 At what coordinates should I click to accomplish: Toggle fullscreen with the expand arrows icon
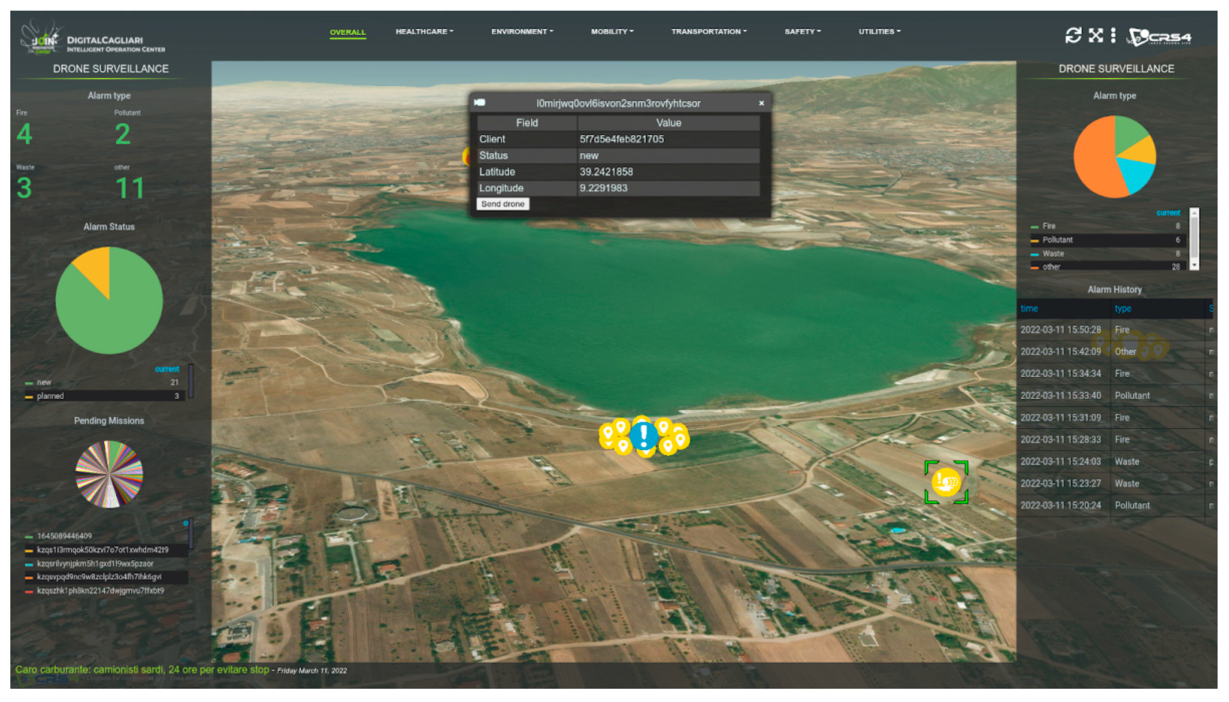pos(1096,35)
